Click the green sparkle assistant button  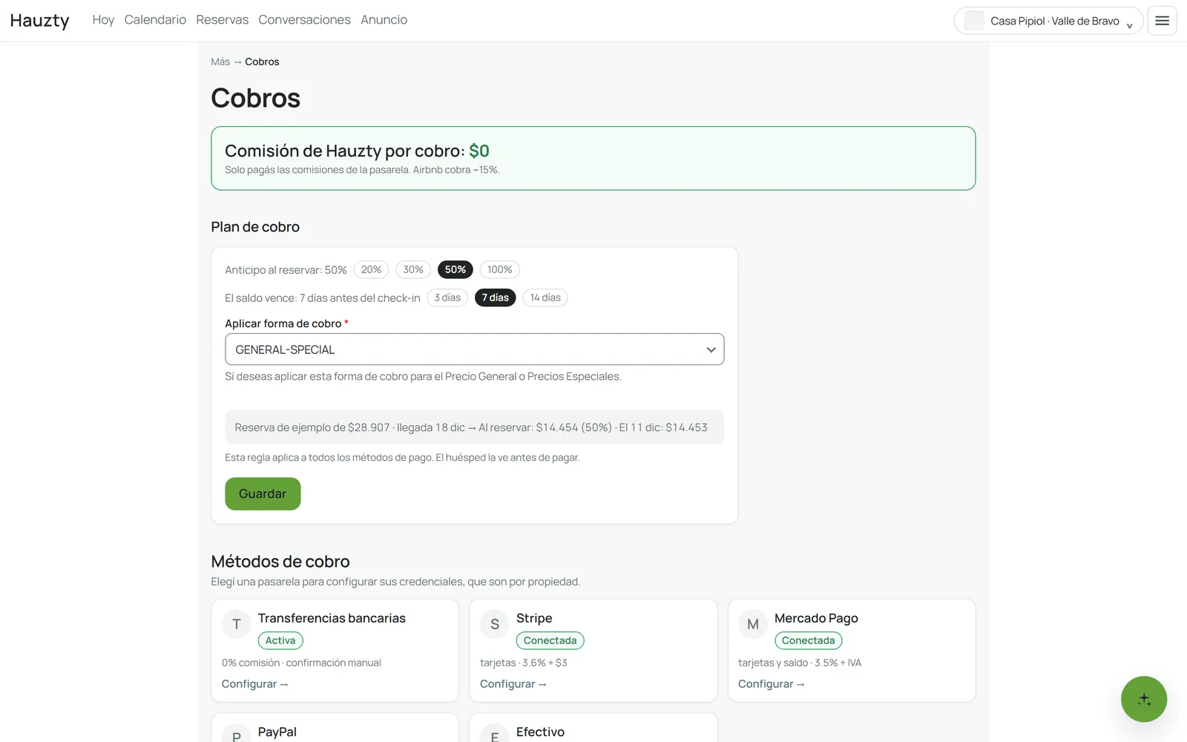pyautogui.click(x=1143, y=699)
